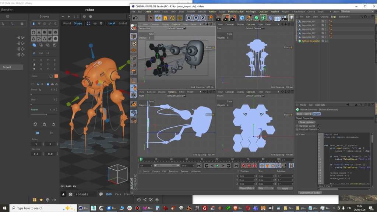Click the Force Update button

click(306, 122)
